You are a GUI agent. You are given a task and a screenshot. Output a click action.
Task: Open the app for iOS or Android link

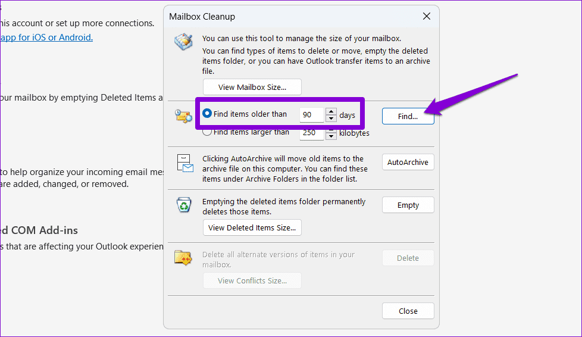click(x=46, y=37)
